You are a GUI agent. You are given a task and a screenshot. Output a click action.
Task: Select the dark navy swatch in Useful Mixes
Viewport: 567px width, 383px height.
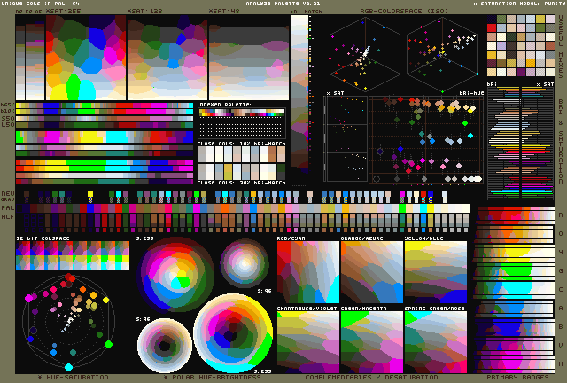tap(492, 20)
